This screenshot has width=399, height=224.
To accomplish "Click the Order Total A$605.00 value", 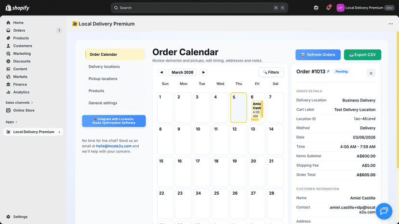I will click(366, 175).
